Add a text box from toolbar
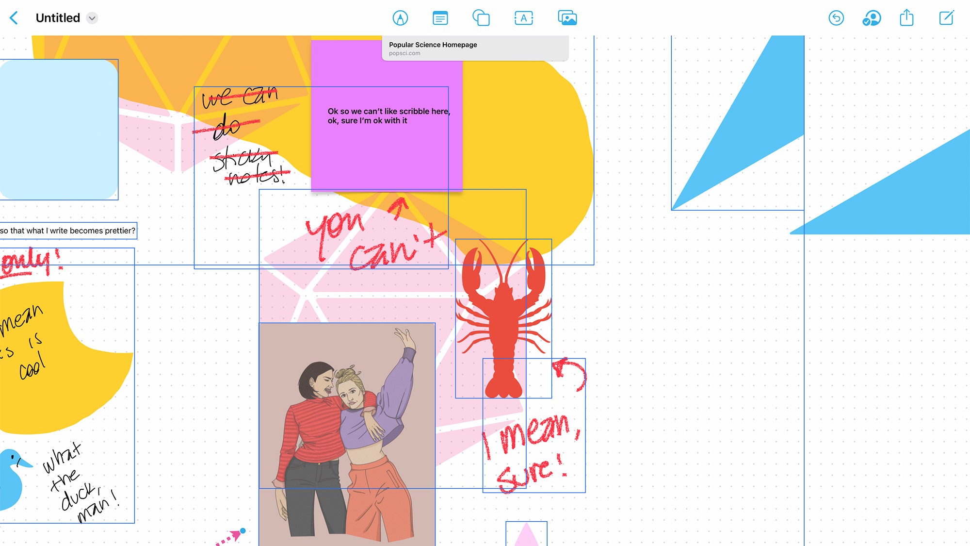This screenshot has width=970, height=546. coord(523,18)
